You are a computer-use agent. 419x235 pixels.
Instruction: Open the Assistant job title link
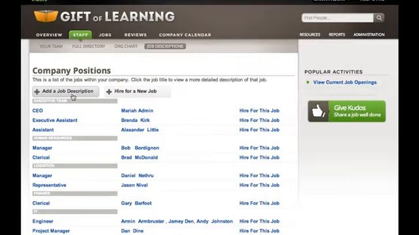[x=43, y=130]
